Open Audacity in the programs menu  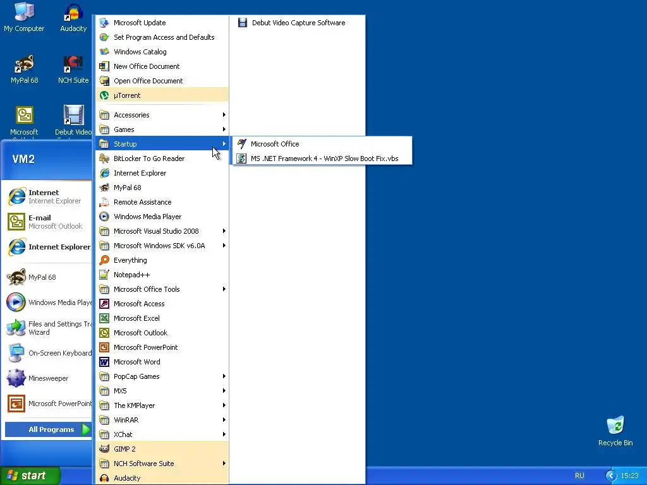click(162, 478)
